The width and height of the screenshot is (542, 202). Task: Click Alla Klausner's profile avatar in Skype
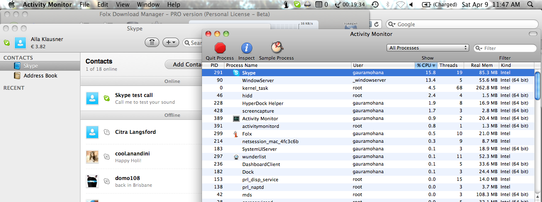tap(21, 43)
